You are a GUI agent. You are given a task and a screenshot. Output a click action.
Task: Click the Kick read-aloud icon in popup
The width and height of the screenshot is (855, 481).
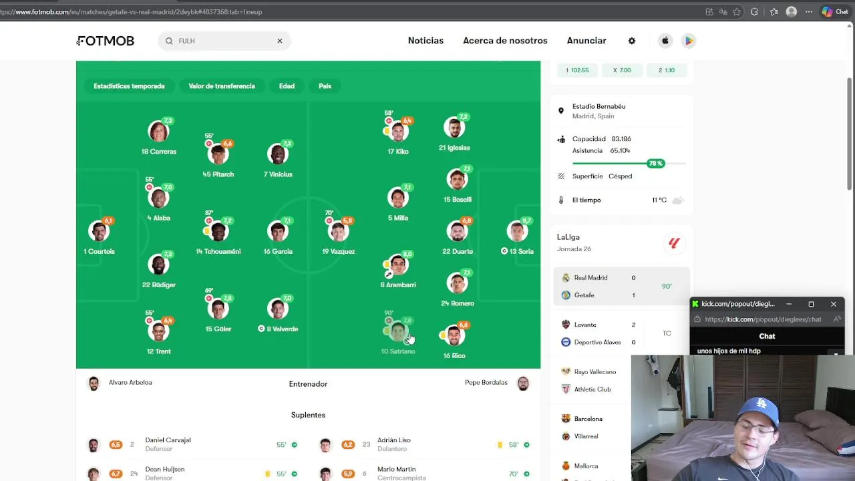(x=837, y=319)
